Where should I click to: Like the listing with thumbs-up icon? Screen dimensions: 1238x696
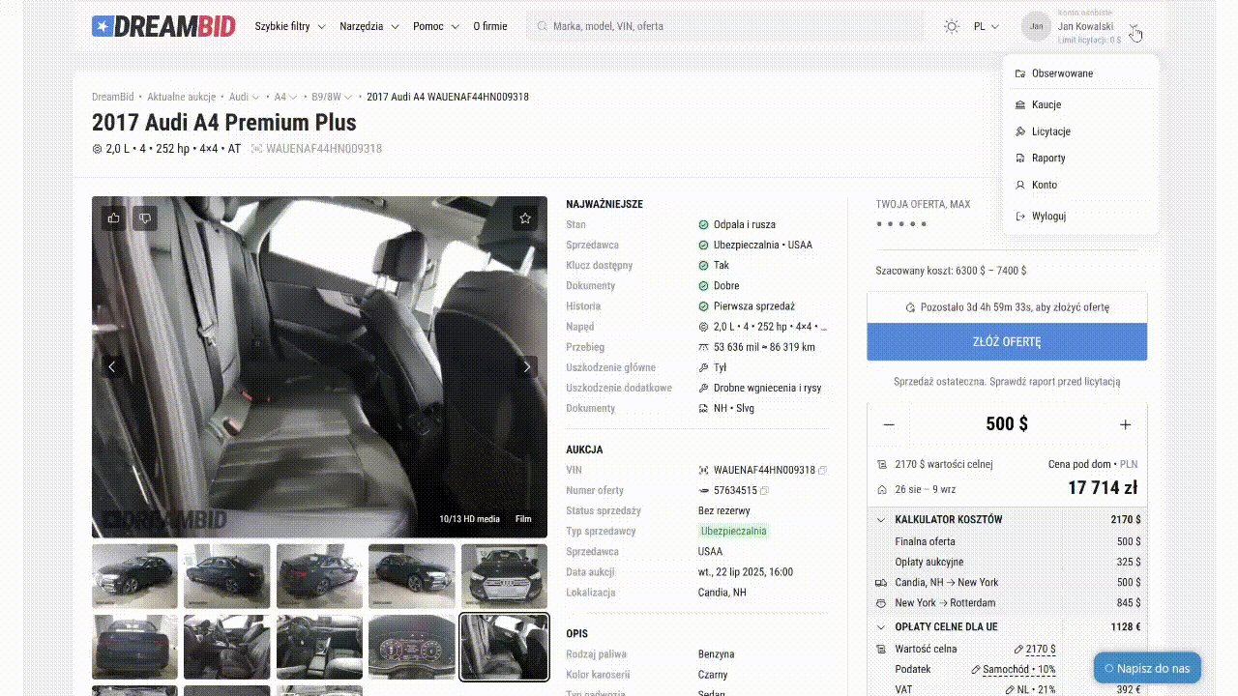(x=114, y=218)
